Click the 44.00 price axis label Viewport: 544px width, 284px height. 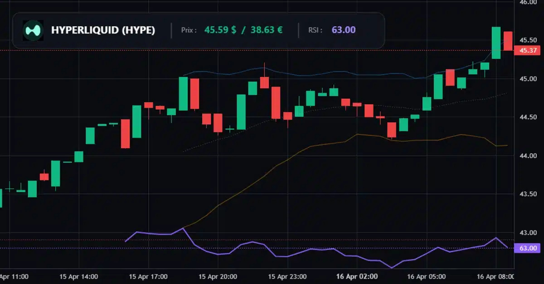528,156
